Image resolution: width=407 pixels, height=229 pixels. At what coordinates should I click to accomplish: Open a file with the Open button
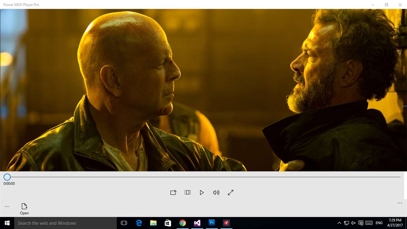click(x=24, y=209)
